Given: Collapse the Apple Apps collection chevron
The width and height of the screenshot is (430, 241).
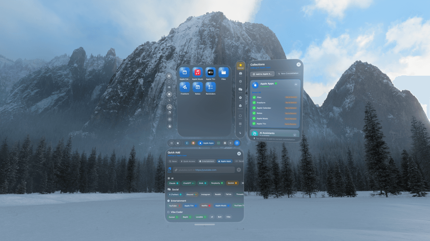Looking at the screenshot, I should [x=296, y=85].
